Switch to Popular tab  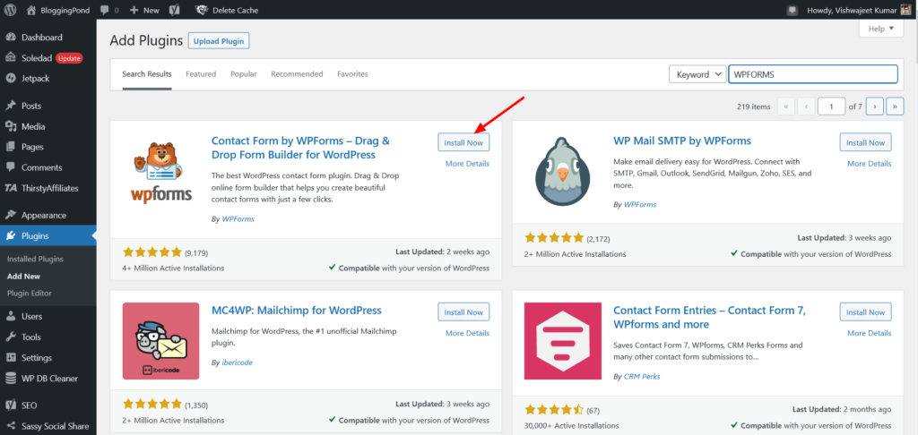point(244,74)
